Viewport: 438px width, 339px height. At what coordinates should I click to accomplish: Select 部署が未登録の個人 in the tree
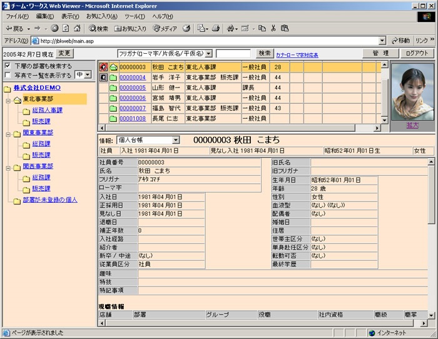50,200
